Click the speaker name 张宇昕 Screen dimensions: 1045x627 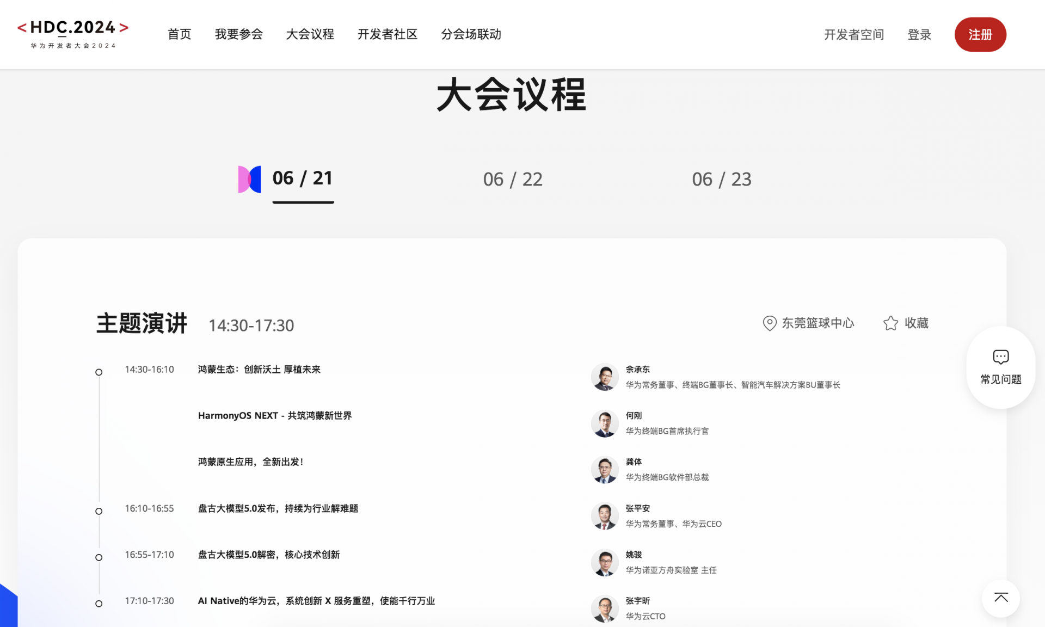[637, 601]
